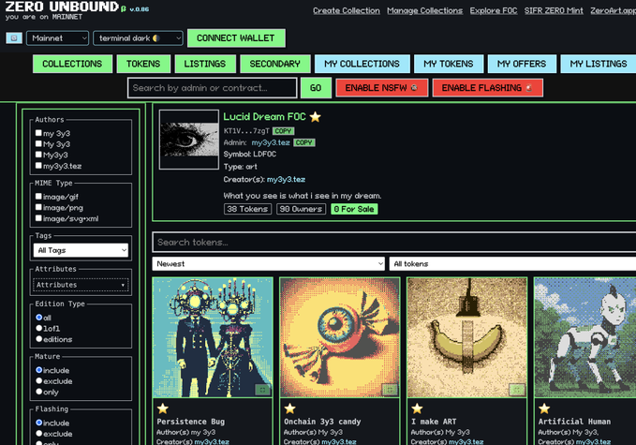Open the Artificial Human artwork thumbnail
Viewport: 636px width, 445px height.
[584, 337]
